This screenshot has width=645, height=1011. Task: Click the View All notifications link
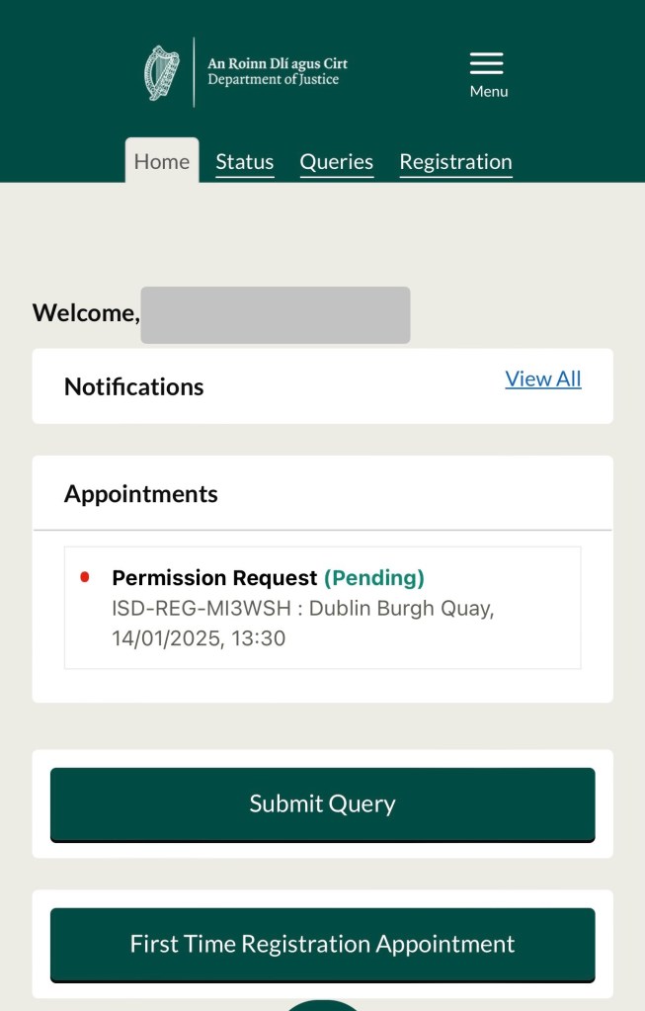[x=543, y=379]
